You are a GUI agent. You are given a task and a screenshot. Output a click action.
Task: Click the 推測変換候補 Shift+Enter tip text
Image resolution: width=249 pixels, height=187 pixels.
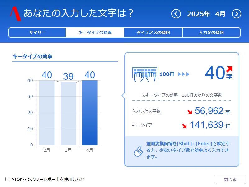(x=188, y=150)
